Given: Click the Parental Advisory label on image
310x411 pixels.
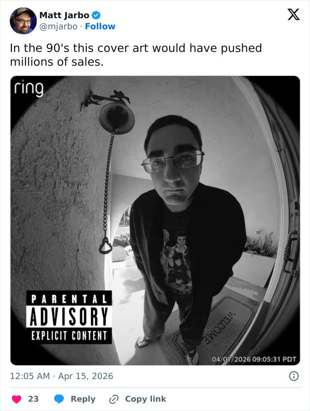Looking at the screenshot, I should click(x=69, y=317).
